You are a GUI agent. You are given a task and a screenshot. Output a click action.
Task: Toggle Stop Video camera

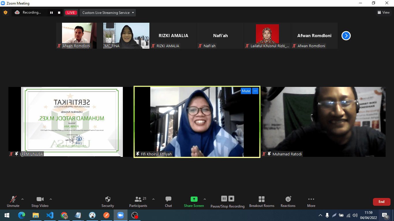(x=40, y=199)
